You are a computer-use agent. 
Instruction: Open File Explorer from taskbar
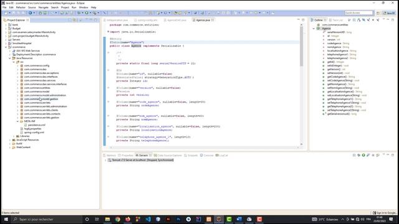(x=107, y=219)
